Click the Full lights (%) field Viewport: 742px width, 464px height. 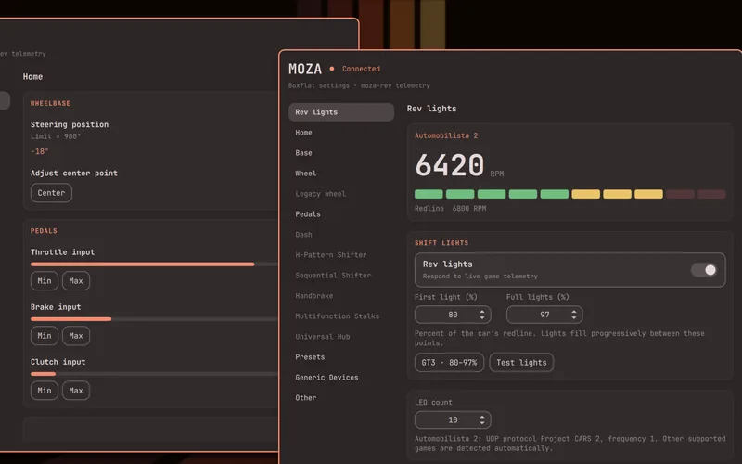tap(544, 315)
